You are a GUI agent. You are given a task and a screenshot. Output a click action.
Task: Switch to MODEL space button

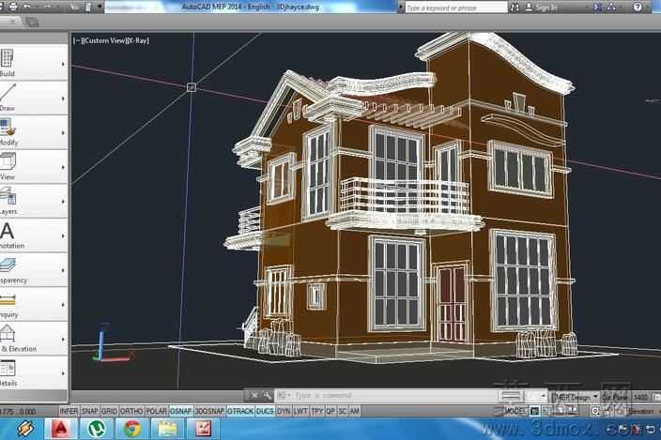pyautogui.click(x=515, y=411)
